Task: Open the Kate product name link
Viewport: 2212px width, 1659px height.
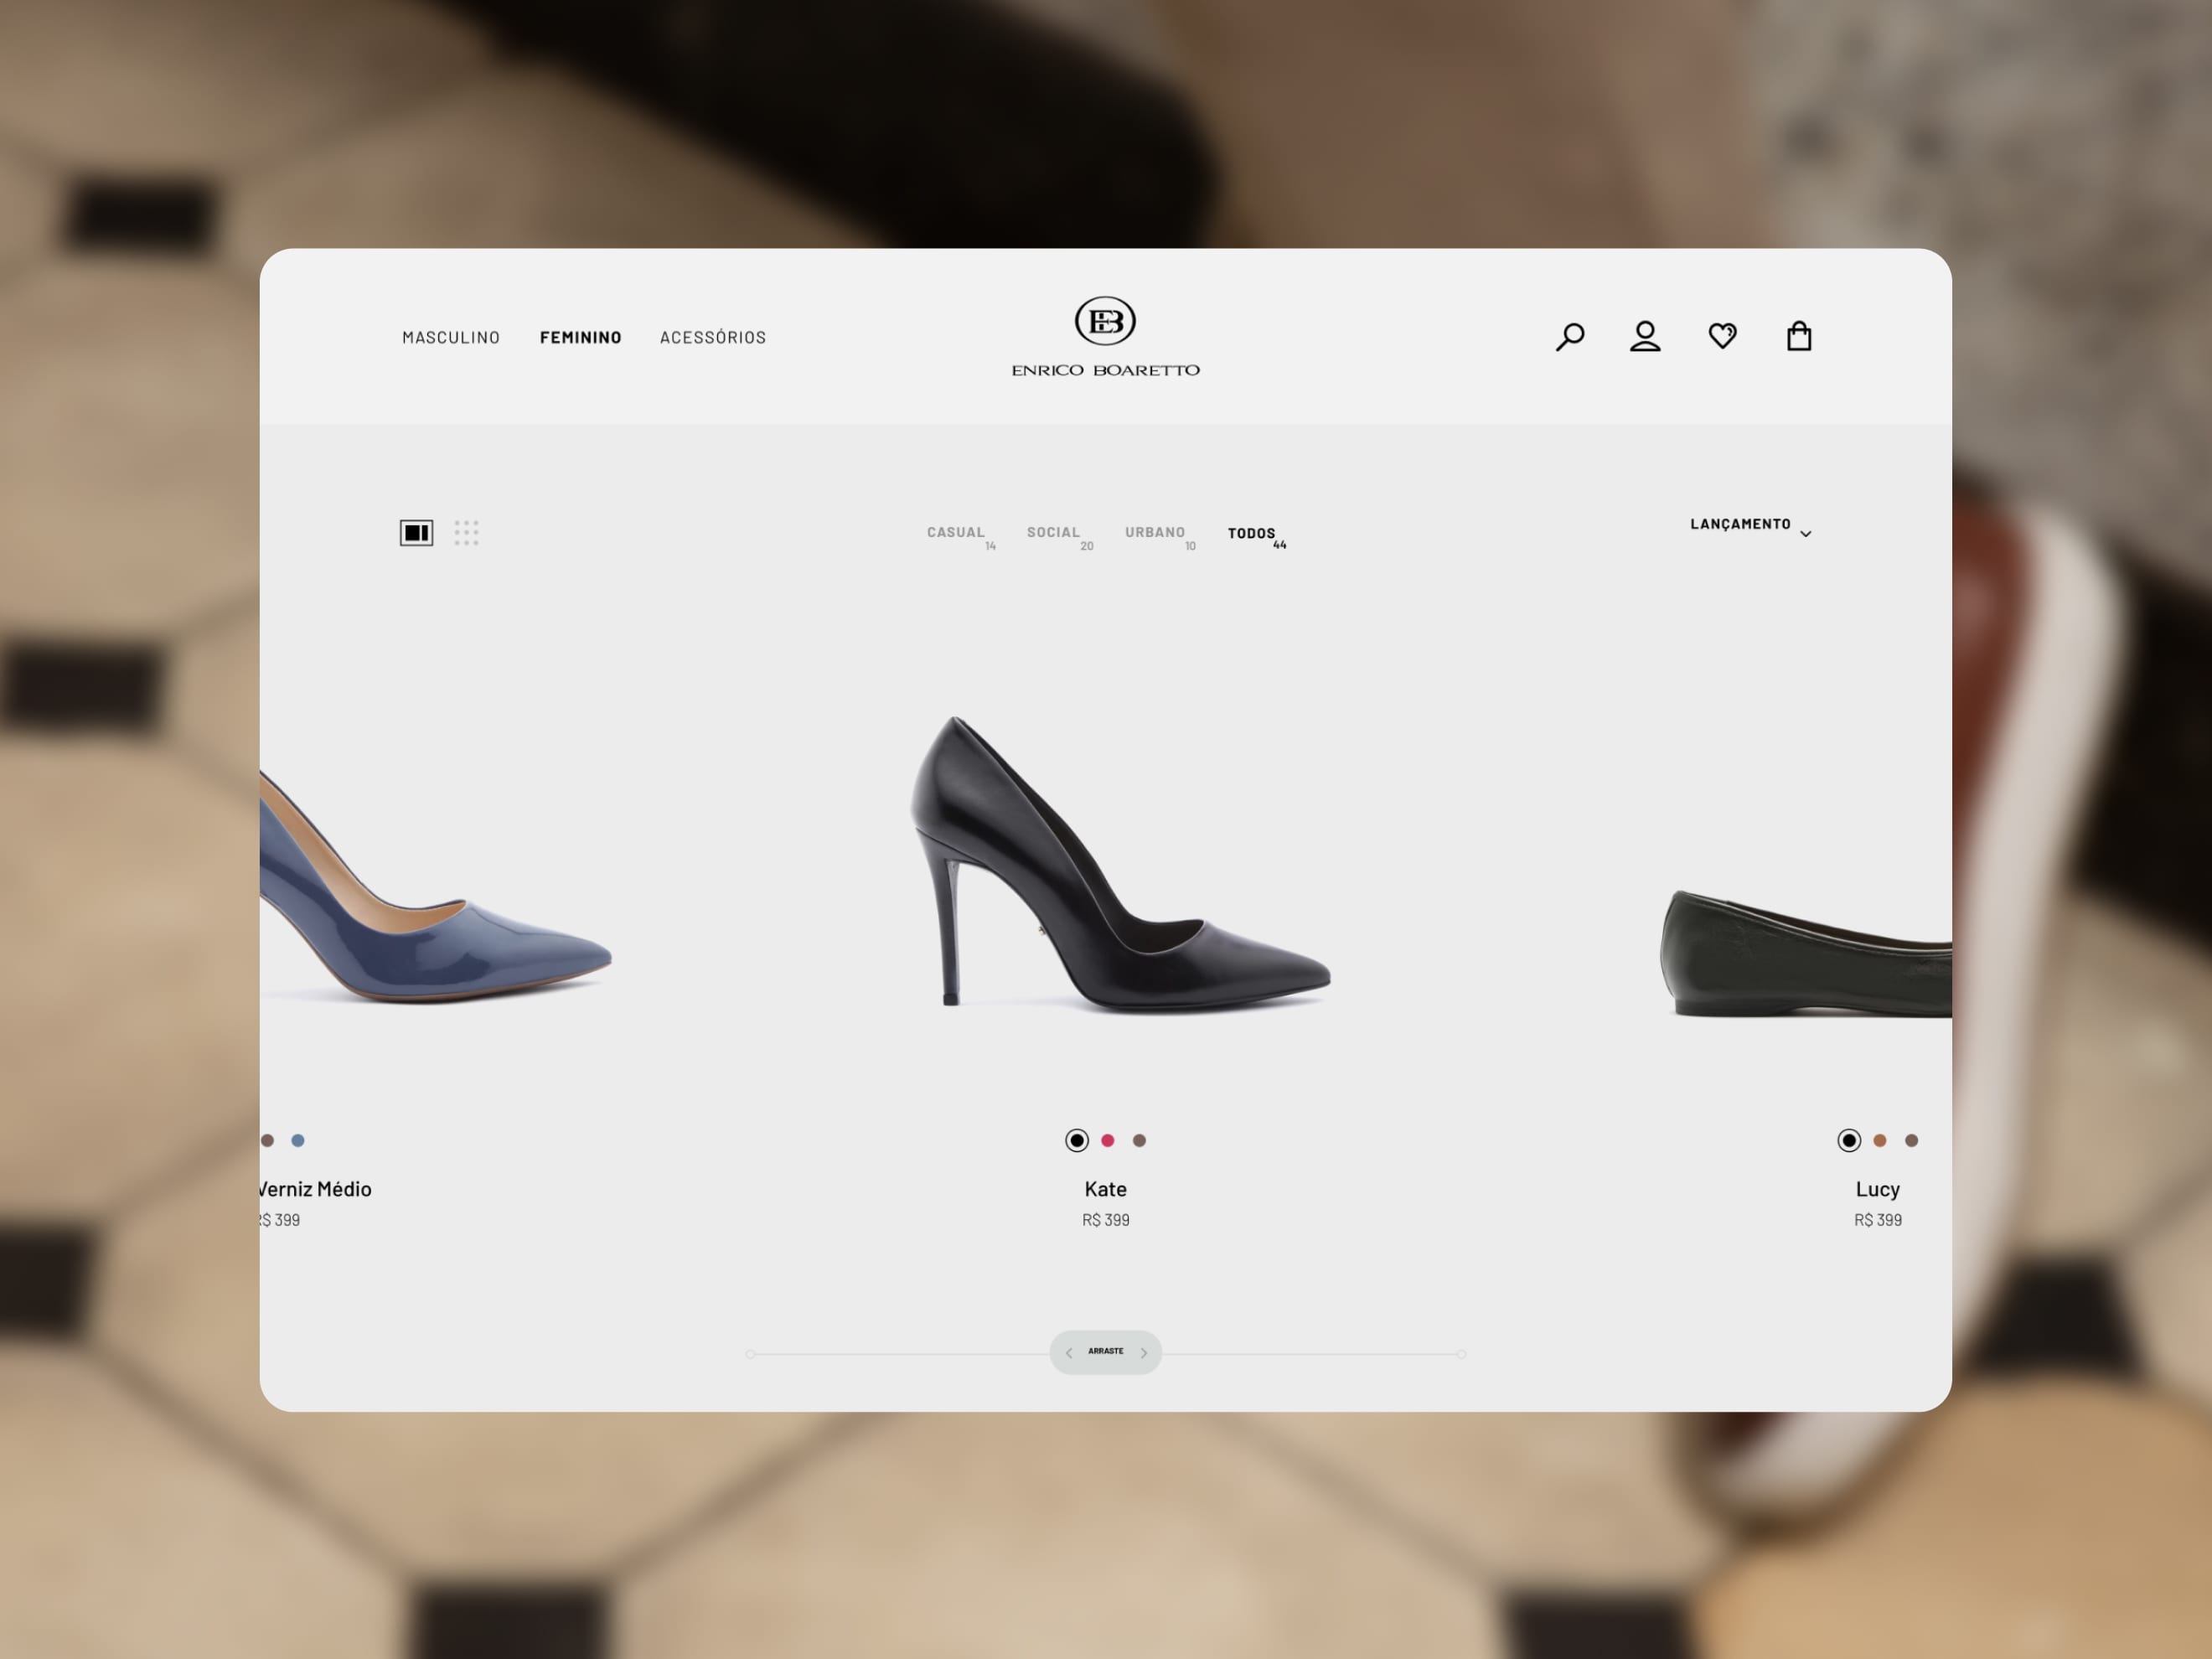Action: click(1105, 1189)
